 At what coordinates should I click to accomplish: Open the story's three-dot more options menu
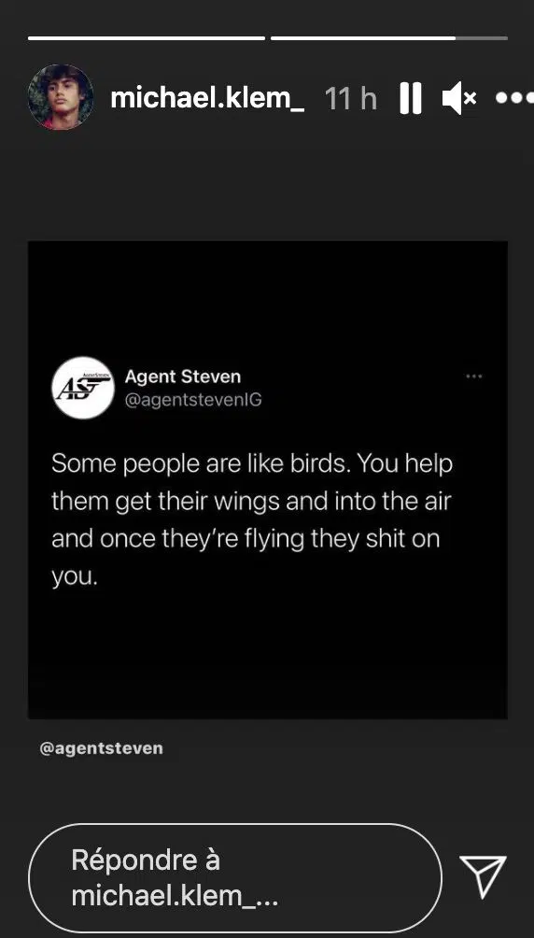point(514,97)
